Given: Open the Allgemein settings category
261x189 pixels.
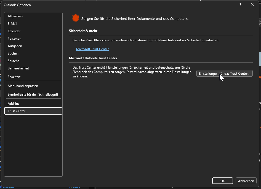Looking at the screenshot, I should click(15, 16).
